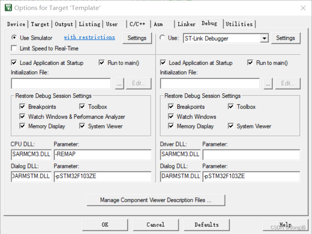Click the -REMAP parameter field
312x234 pixels.
click(103, 155)
